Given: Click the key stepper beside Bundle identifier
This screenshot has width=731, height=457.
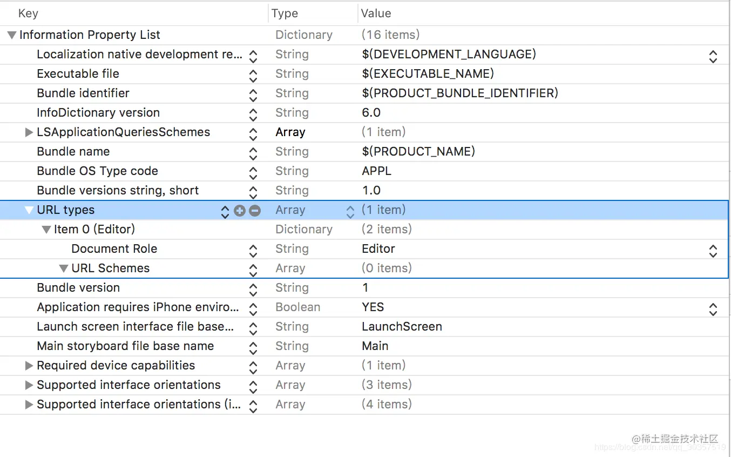Looking at the screenshot, I should pos(253,94).
